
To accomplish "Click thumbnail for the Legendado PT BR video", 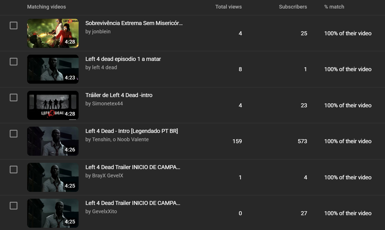I will (x=53, y=141).
